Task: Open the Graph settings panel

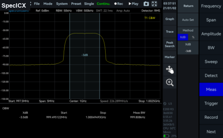Action: (x=170, y=19)
